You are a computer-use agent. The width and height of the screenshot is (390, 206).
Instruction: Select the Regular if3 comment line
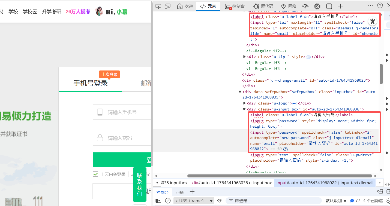[266, 63]
